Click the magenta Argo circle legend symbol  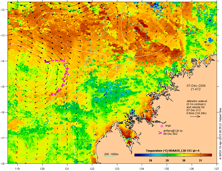tap(162, 126)
